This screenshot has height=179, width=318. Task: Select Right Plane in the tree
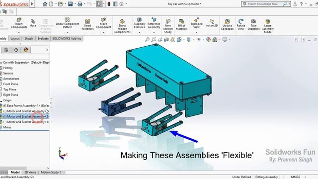10,95
